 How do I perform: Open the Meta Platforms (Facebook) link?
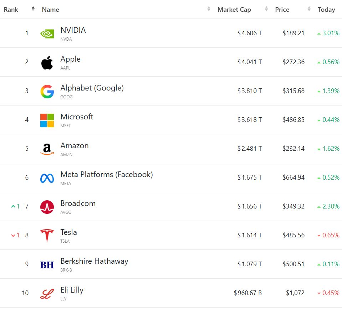pos(106,175)
